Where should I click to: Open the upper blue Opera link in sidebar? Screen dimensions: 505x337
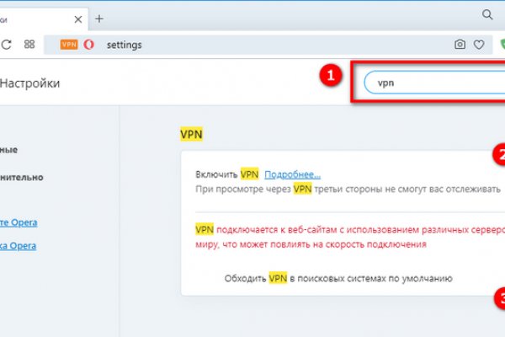[18, 222]
